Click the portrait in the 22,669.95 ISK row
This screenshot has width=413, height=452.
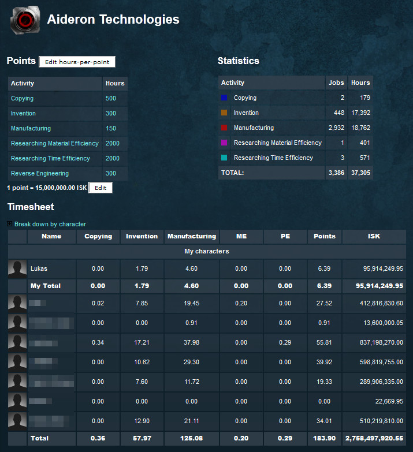tap(17, 401)
